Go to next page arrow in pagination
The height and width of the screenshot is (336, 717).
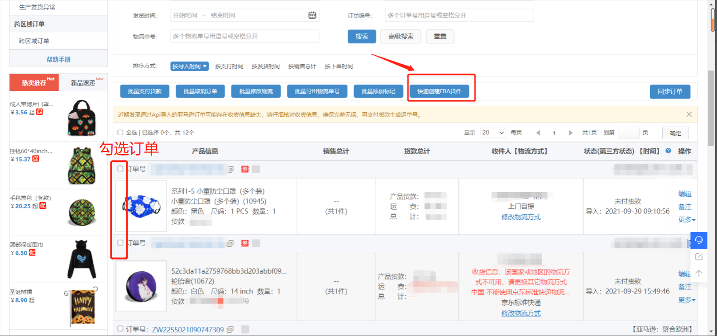pos(570,133)
